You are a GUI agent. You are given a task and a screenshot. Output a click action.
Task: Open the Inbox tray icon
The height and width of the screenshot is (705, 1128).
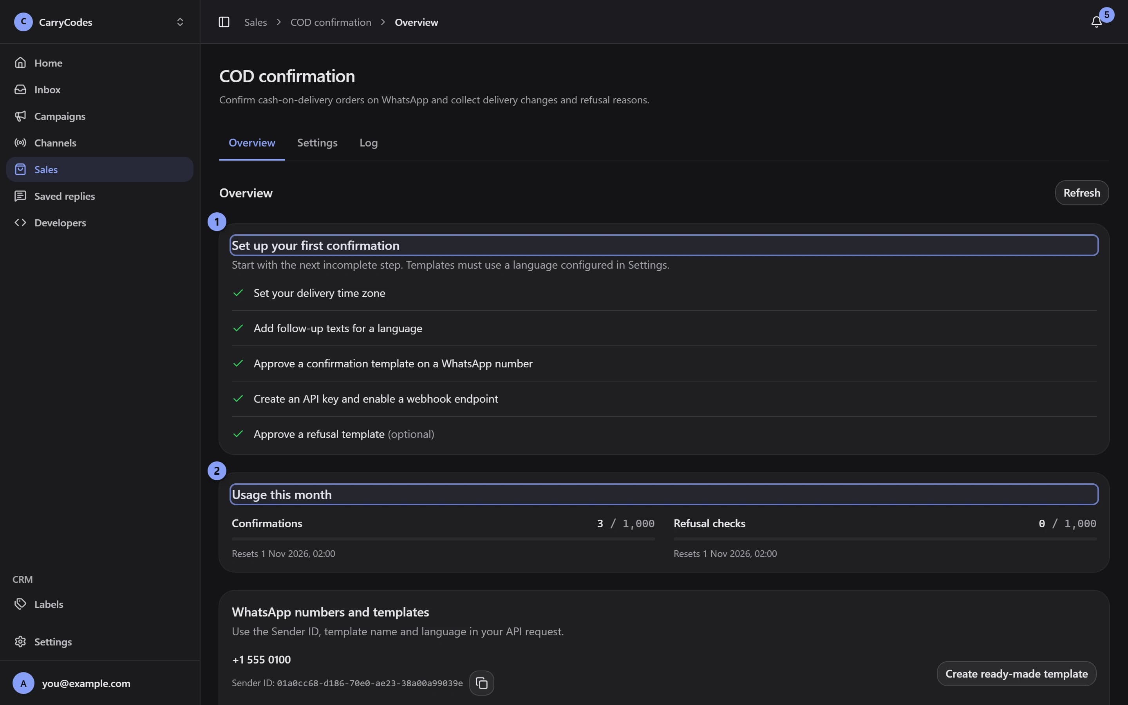coord(20,89)
